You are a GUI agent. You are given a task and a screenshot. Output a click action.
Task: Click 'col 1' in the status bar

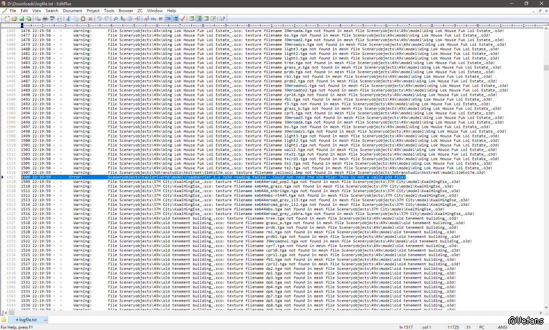426,327
